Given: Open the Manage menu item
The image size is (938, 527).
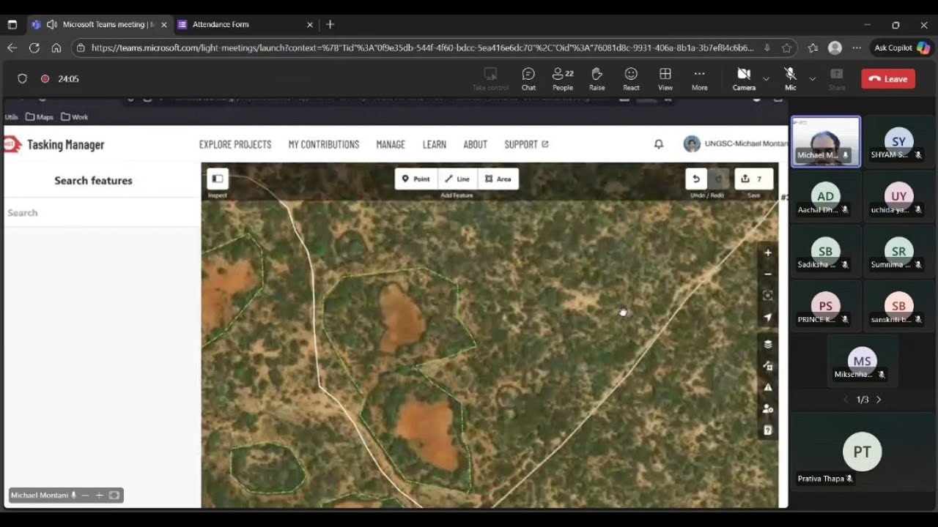Looking at the screenshot, I should [391, 144].
